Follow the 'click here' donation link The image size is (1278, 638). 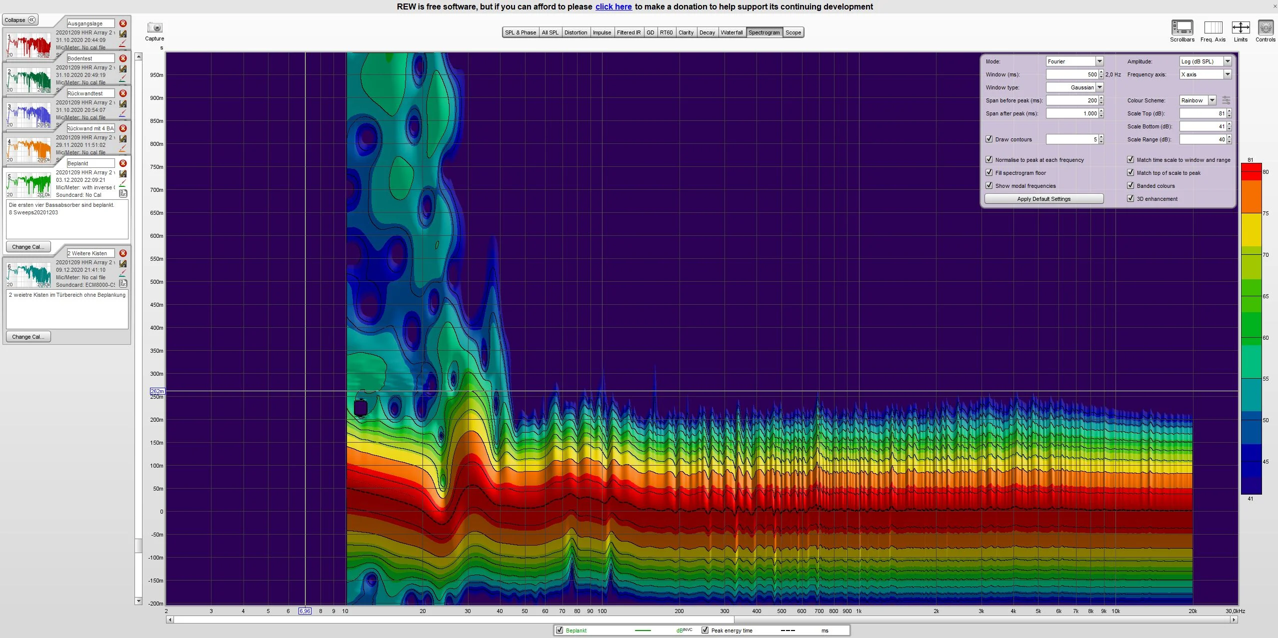(x=613, y=6)
